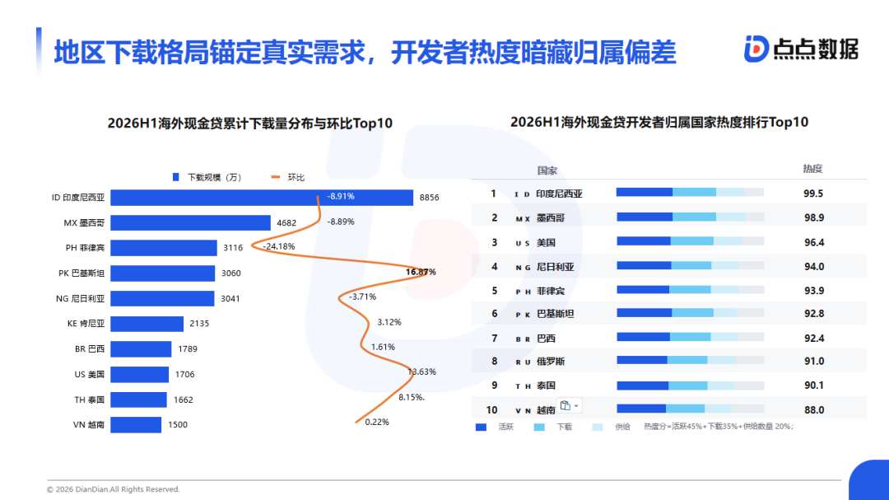Click the 13.63% change label
Screen dimensions: 889x500
tap(421, 371)
